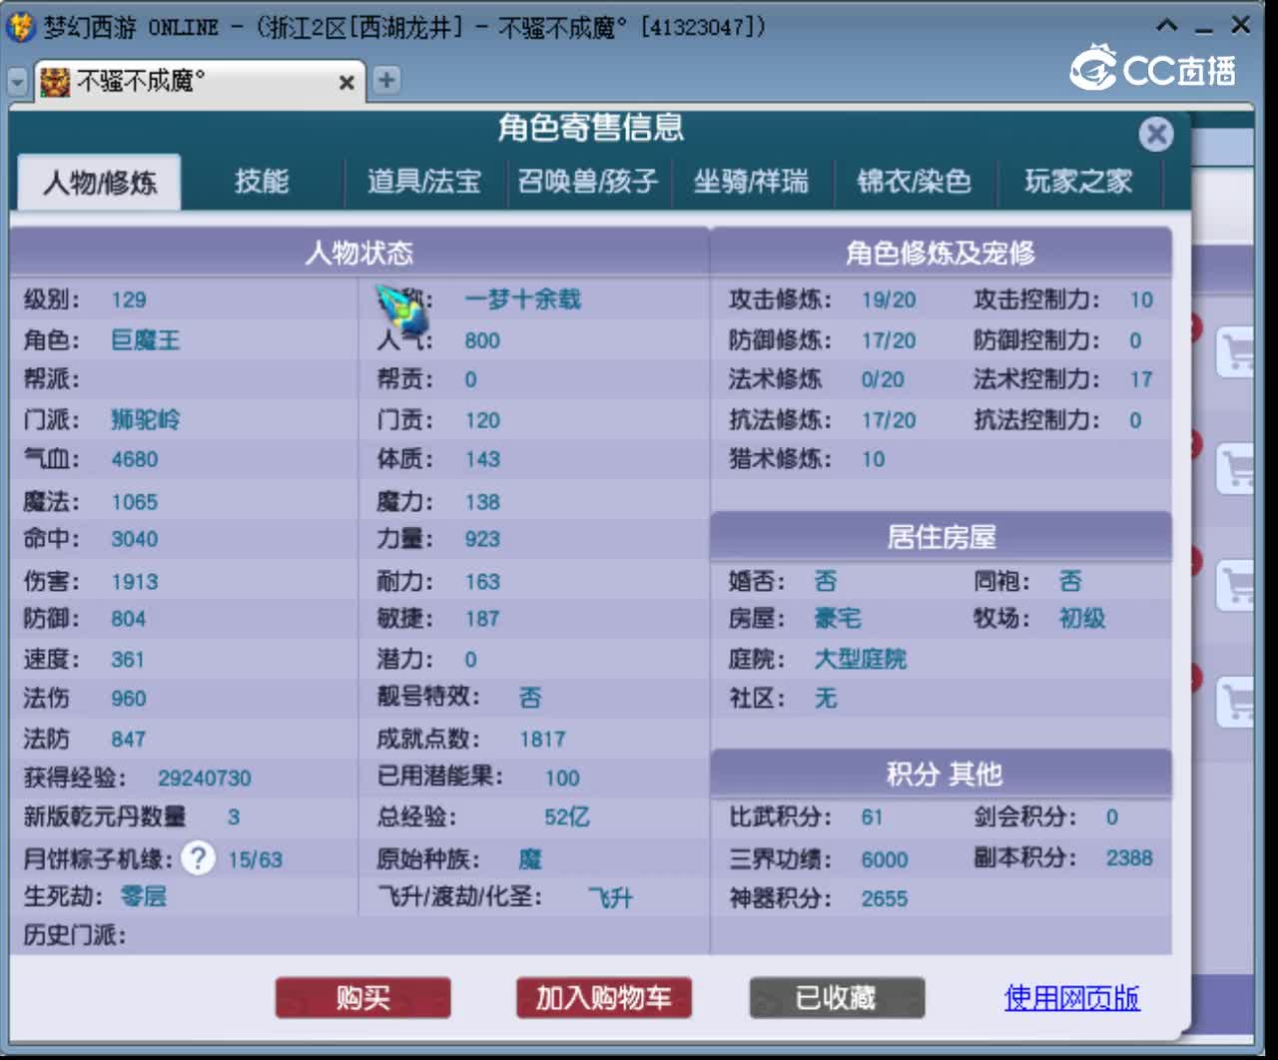The height and width of the screenshot is (1060, 1278).
Task: Close the 角色寄售信息 dialog
Action: coord(1155,134)
